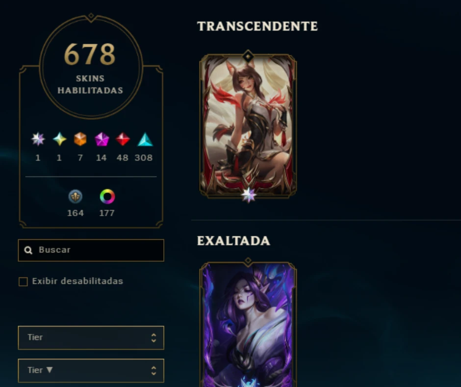Click the EXALTADA section heading
461x387 pixels.
tap(233, 241)
